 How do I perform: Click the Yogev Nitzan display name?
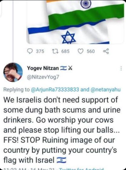(43, 68)
